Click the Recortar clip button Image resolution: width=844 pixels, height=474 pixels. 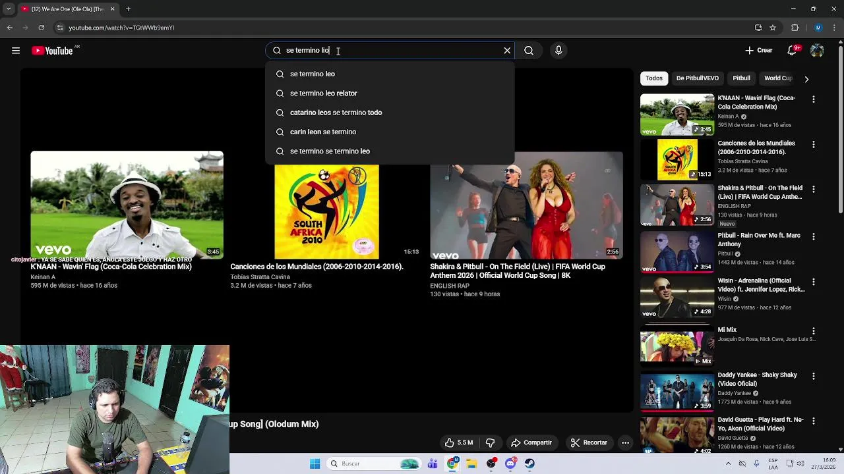coord(589,443)
